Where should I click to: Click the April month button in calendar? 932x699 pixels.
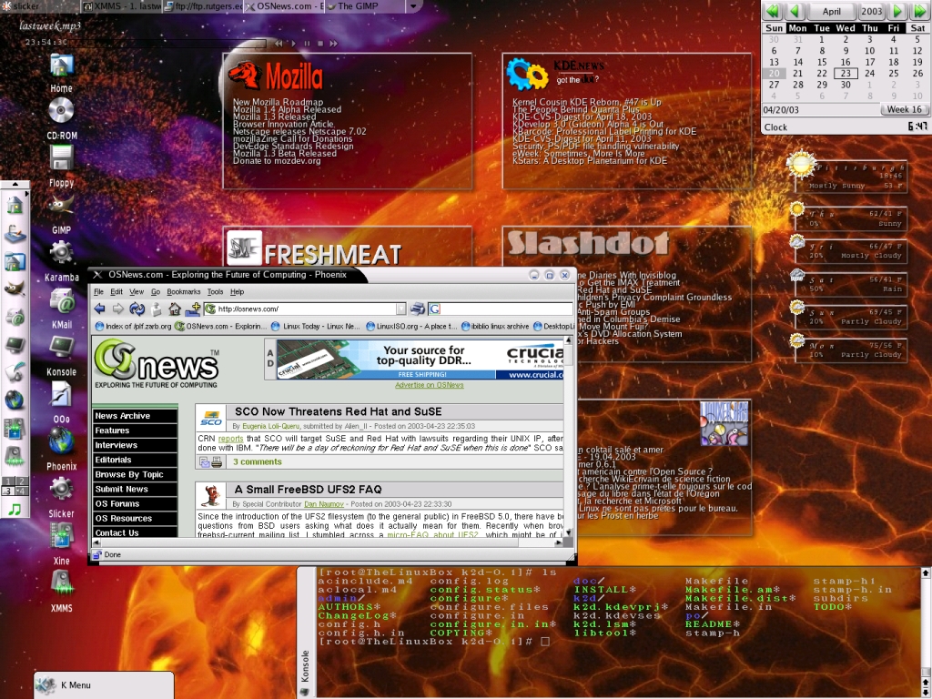[831, 11]
